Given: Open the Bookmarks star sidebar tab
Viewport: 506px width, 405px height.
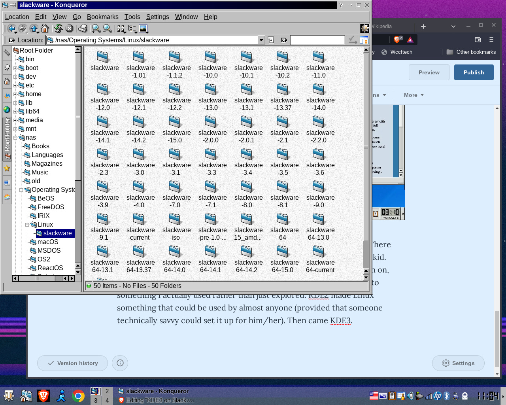Looking at the screenshot, I should point(7,168).
